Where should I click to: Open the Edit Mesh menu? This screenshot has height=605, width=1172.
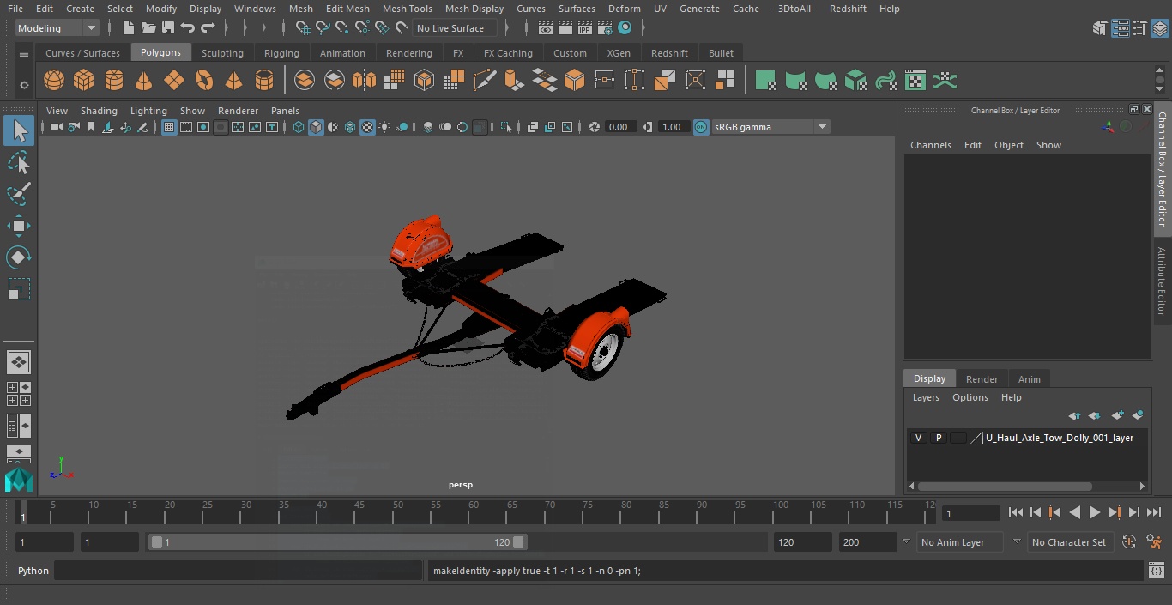[x=347, y=9]
